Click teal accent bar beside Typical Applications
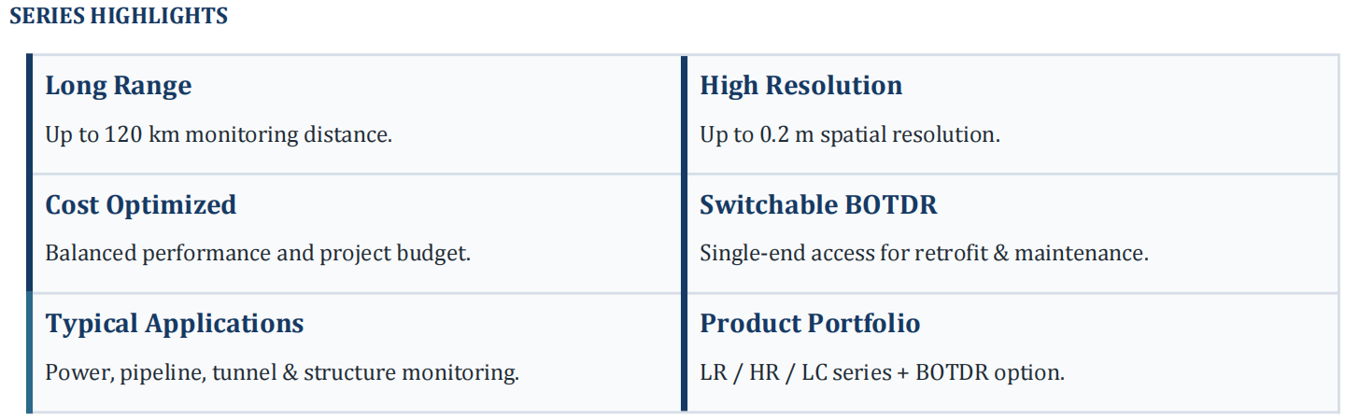 30,352
